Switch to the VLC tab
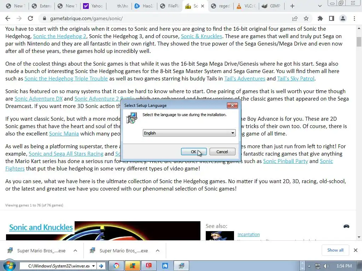This screenshot has width=362, height=271. (246, 6)
